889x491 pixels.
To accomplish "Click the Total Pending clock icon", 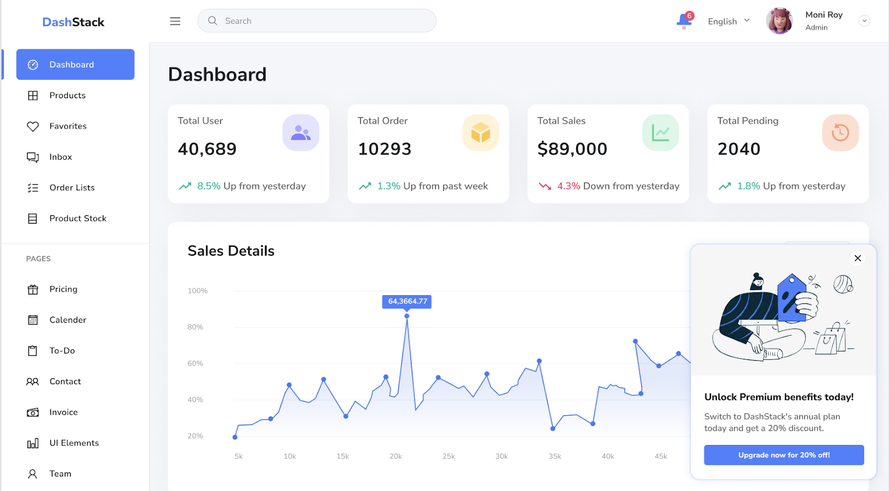I will 840,133.
